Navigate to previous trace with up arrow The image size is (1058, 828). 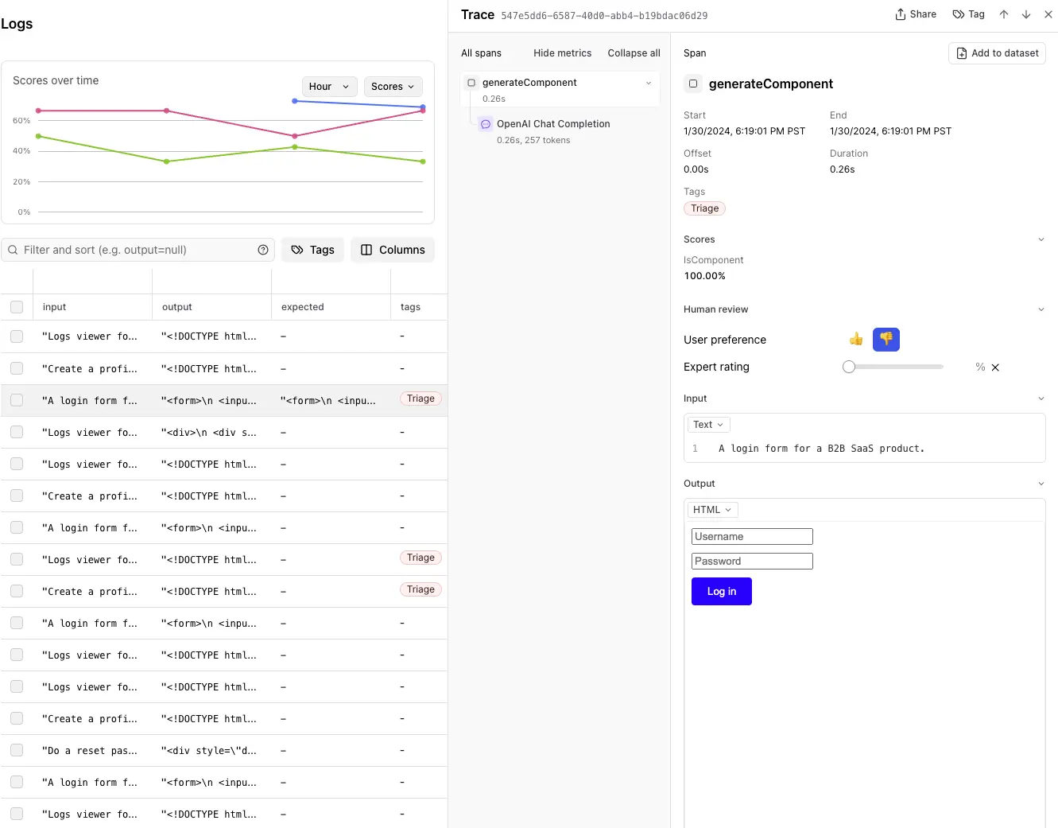(x=1004, y=14)
